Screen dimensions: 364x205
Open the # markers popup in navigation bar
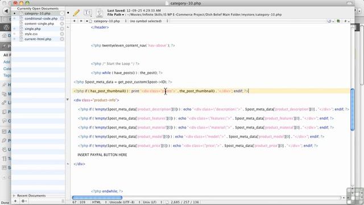tap(346, 21)
